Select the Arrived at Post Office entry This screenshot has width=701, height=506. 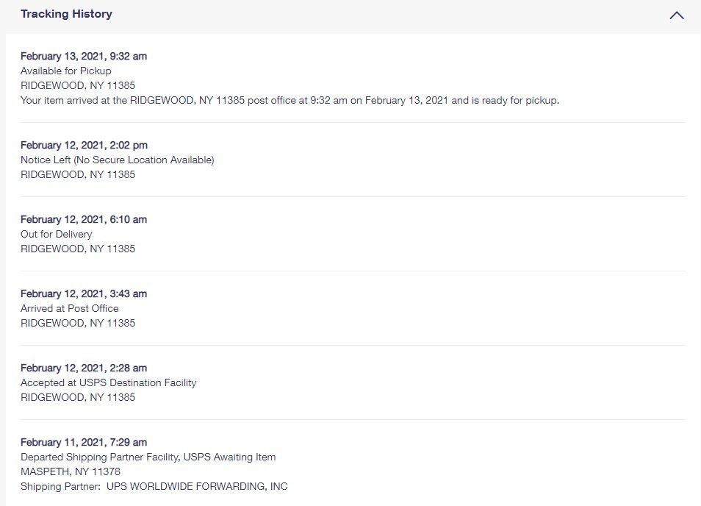69,308
